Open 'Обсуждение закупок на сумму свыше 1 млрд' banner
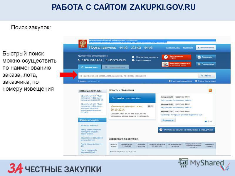Viewport: 235px width, 176px height. (x=187, y=130)
